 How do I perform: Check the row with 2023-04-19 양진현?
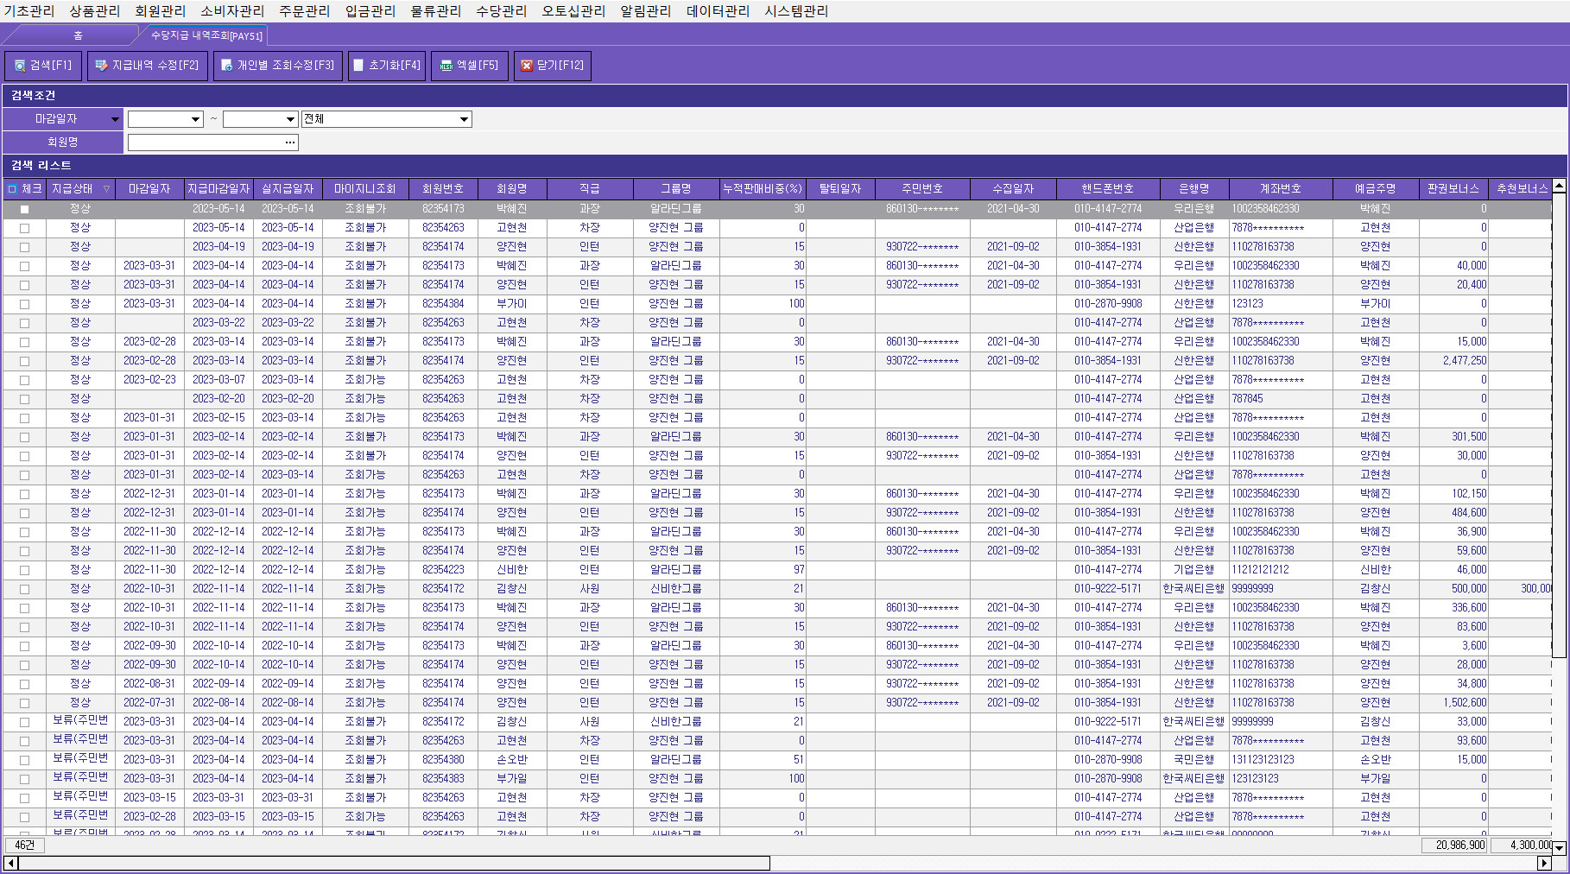tap(24, 247)
